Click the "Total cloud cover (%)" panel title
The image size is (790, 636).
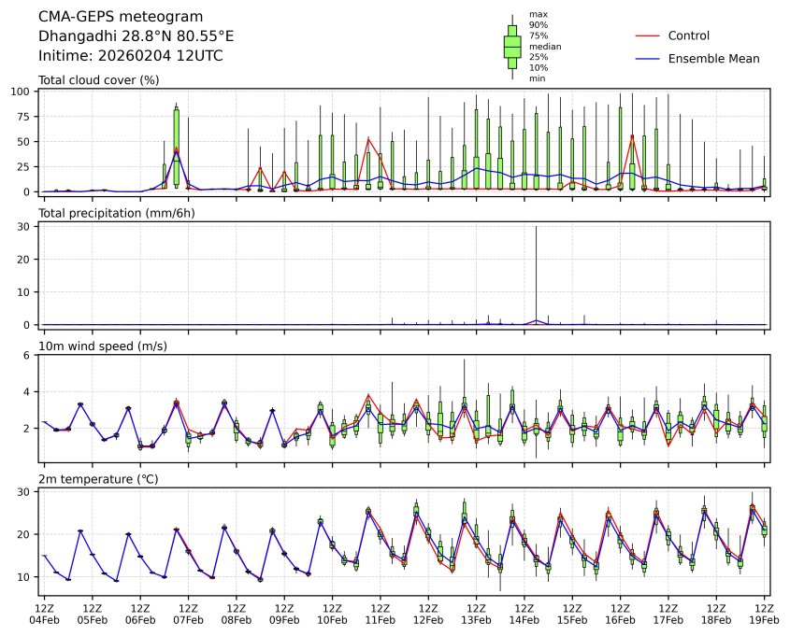pos(98,80)
